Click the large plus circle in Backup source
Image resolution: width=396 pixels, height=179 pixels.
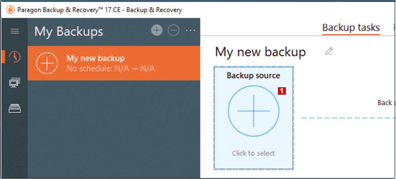tap(253, 111)
